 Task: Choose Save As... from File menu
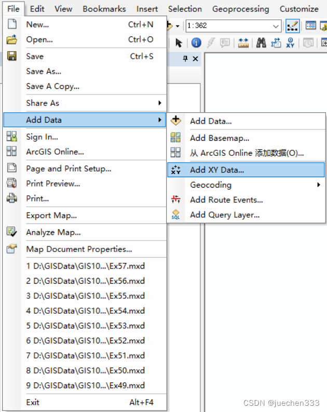(85, 71)
